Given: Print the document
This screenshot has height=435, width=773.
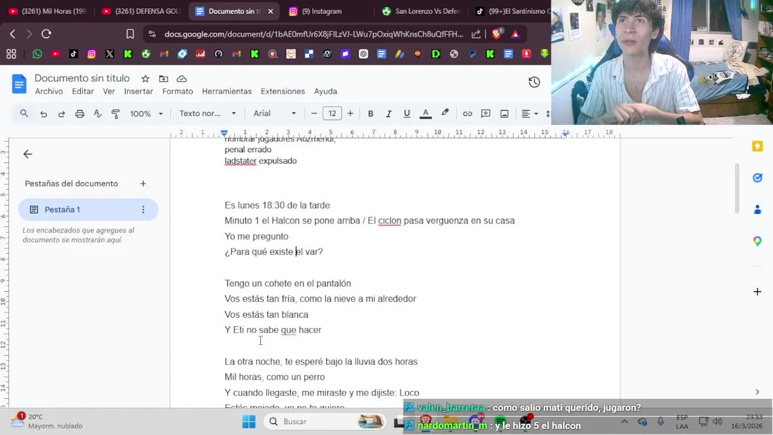Looking at the screenshot, I should pos(80,114).
